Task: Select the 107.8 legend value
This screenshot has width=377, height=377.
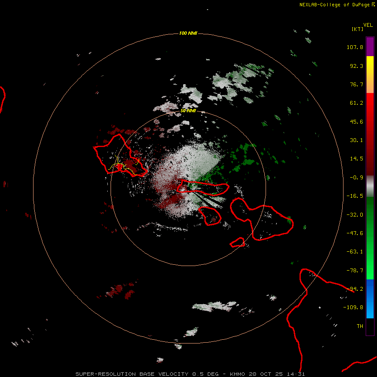Action: click(x=355, y=47)
